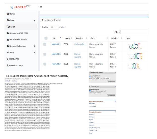Select the Whole sequence radio button

(90, 75)
